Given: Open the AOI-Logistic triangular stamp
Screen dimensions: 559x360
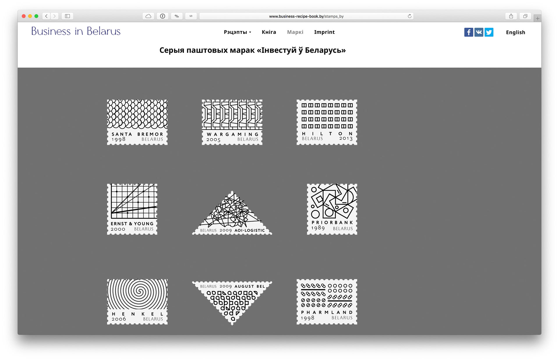Looking at the screenshot, I should coord(232,216).
